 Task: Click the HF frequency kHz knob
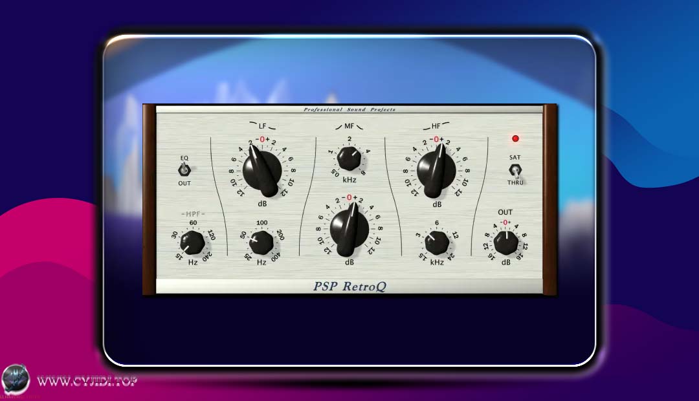click(437, 243)
